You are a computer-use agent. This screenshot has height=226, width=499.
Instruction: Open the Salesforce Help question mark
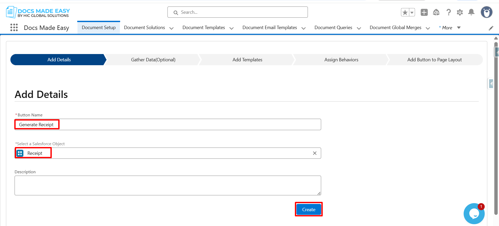(x=449, y=12)
